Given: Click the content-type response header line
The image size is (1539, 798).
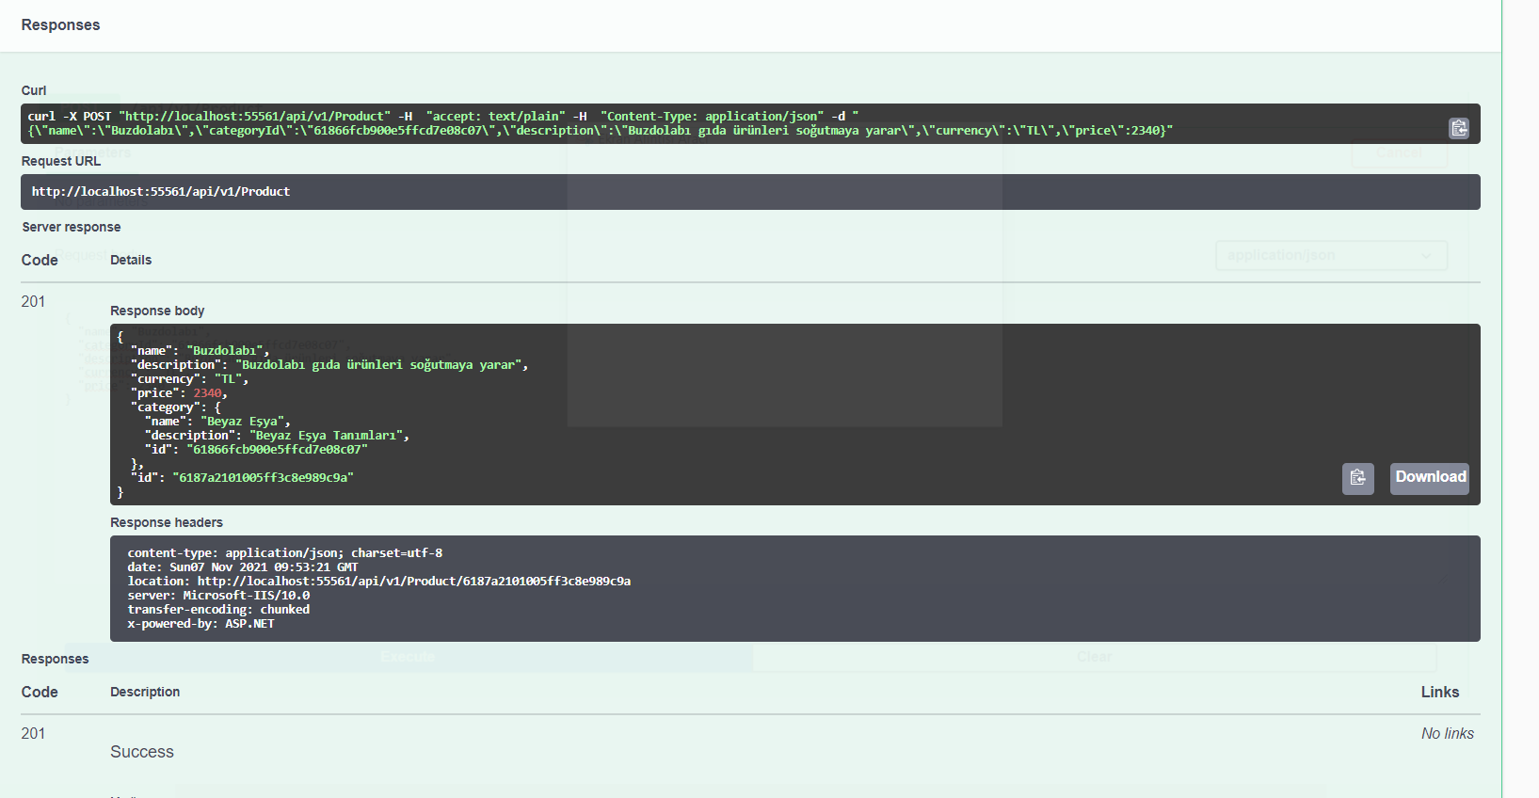Looking at the screenshot, I should point(285,553).
